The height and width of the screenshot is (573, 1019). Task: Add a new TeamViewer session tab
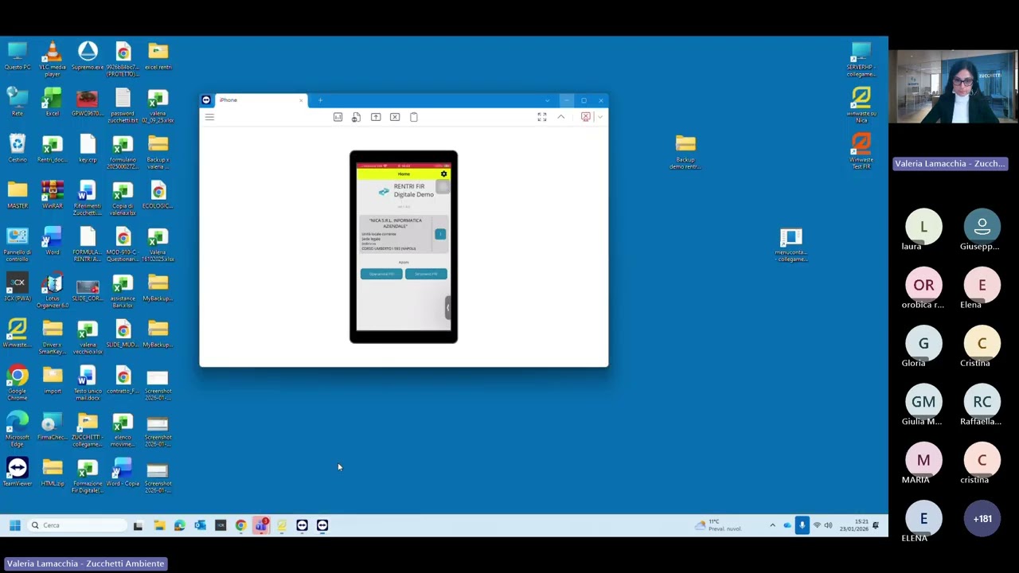coord(320,100)
